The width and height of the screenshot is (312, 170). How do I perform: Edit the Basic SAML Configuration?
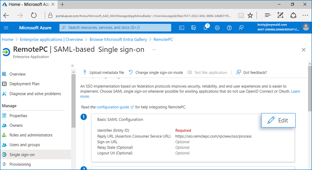click(278, 120)
